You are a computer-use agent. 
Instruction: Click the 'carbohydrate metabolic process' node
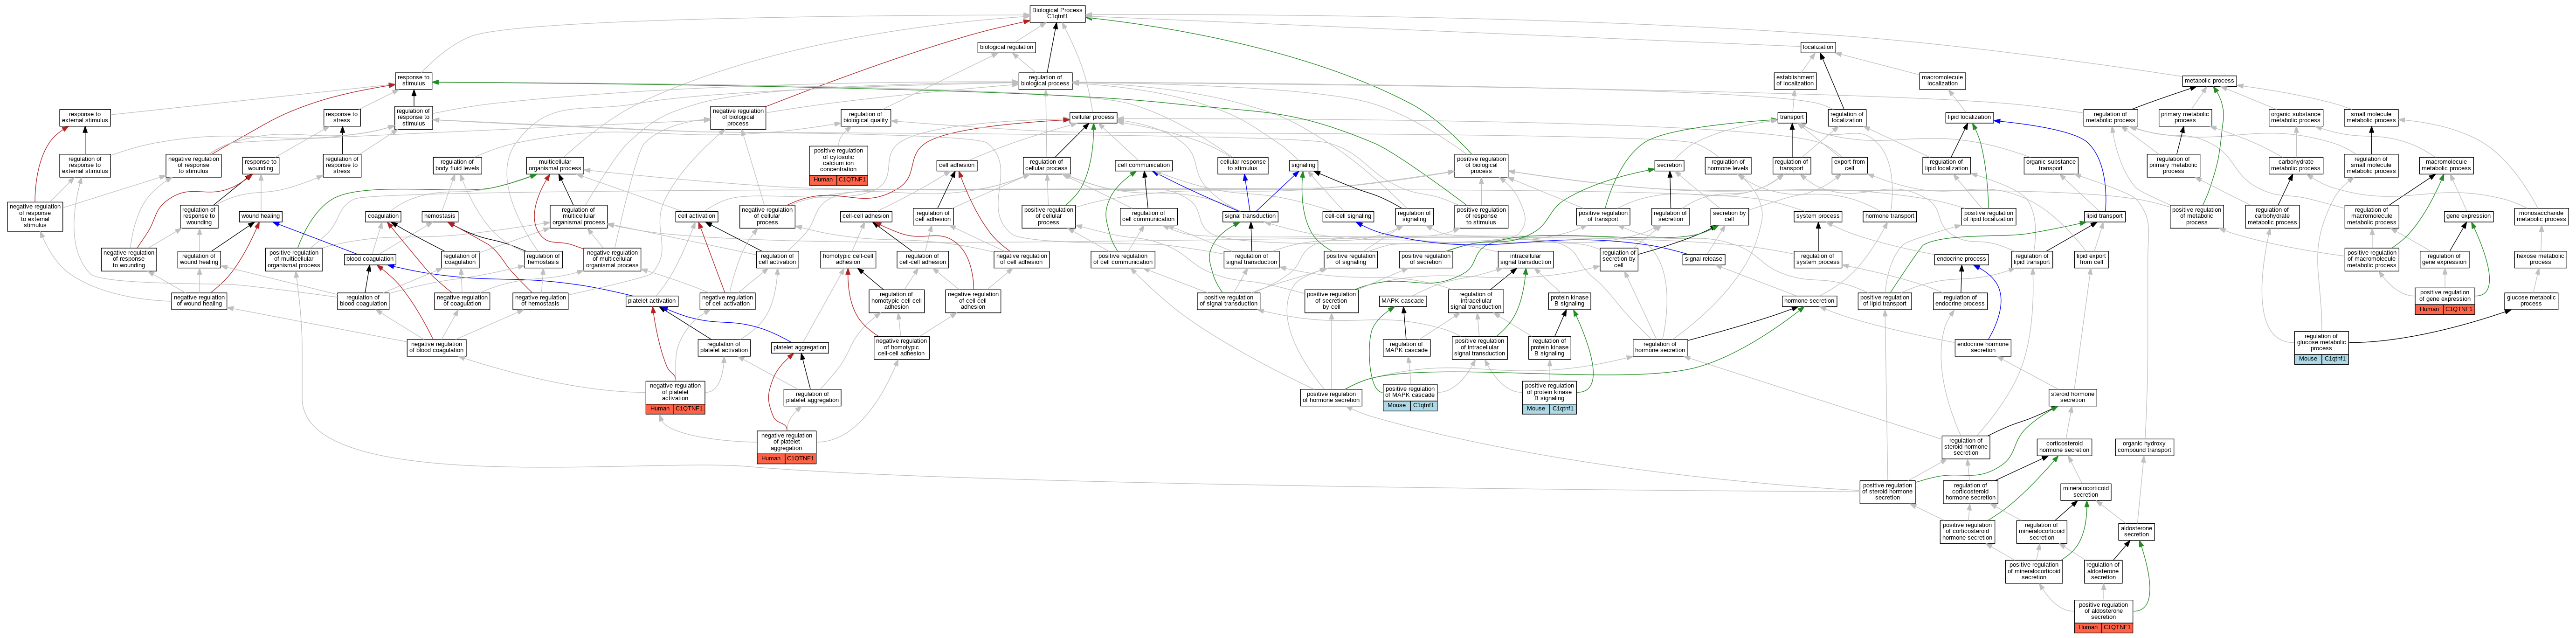(2296, 165)
